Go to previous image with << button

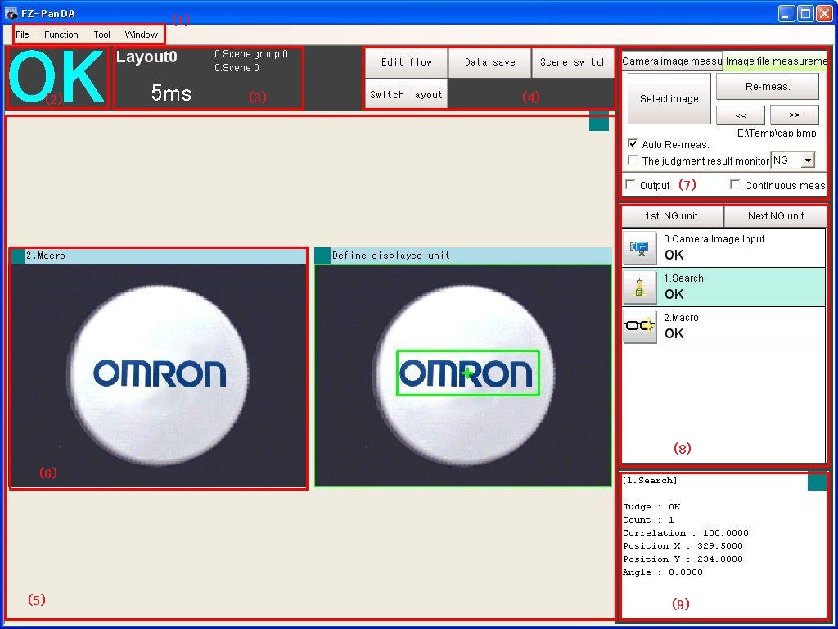pos(740,115)
